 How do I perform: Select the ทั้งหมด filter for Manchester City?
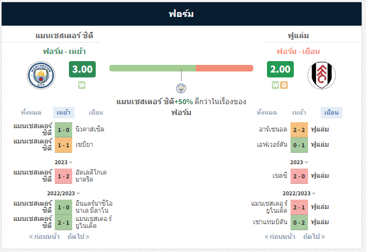31,112
